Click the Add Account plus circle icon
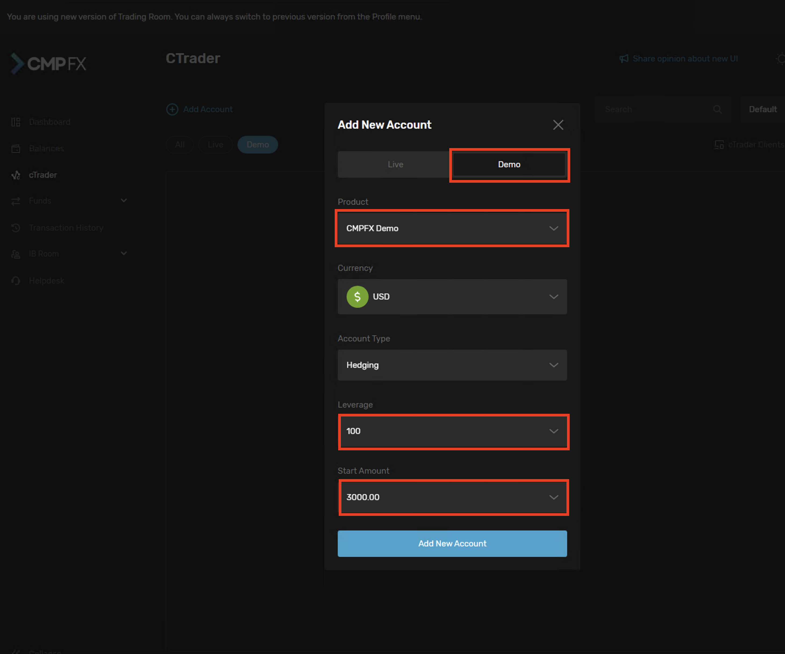The width and height of the screenshot is (785, 654). click(172, 110)
